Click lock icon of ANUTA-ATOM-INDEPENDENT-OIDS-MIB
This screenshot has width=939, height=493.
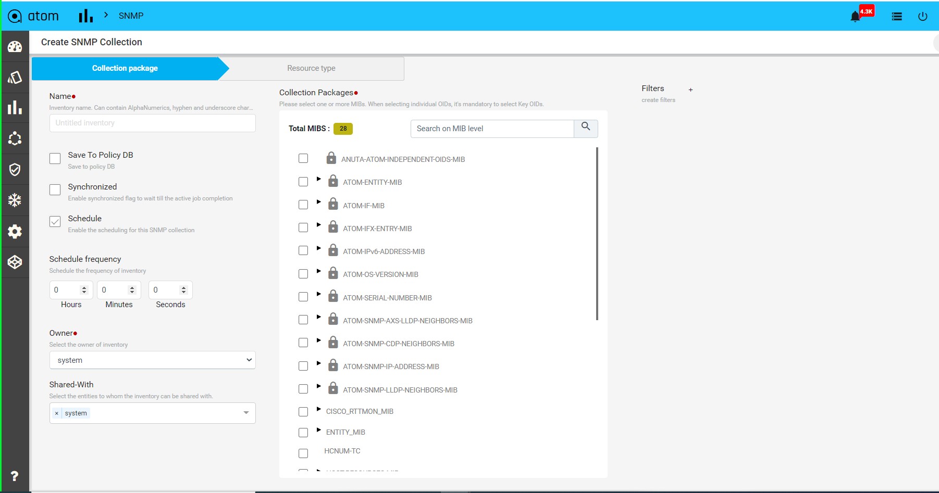click(331, 158)
